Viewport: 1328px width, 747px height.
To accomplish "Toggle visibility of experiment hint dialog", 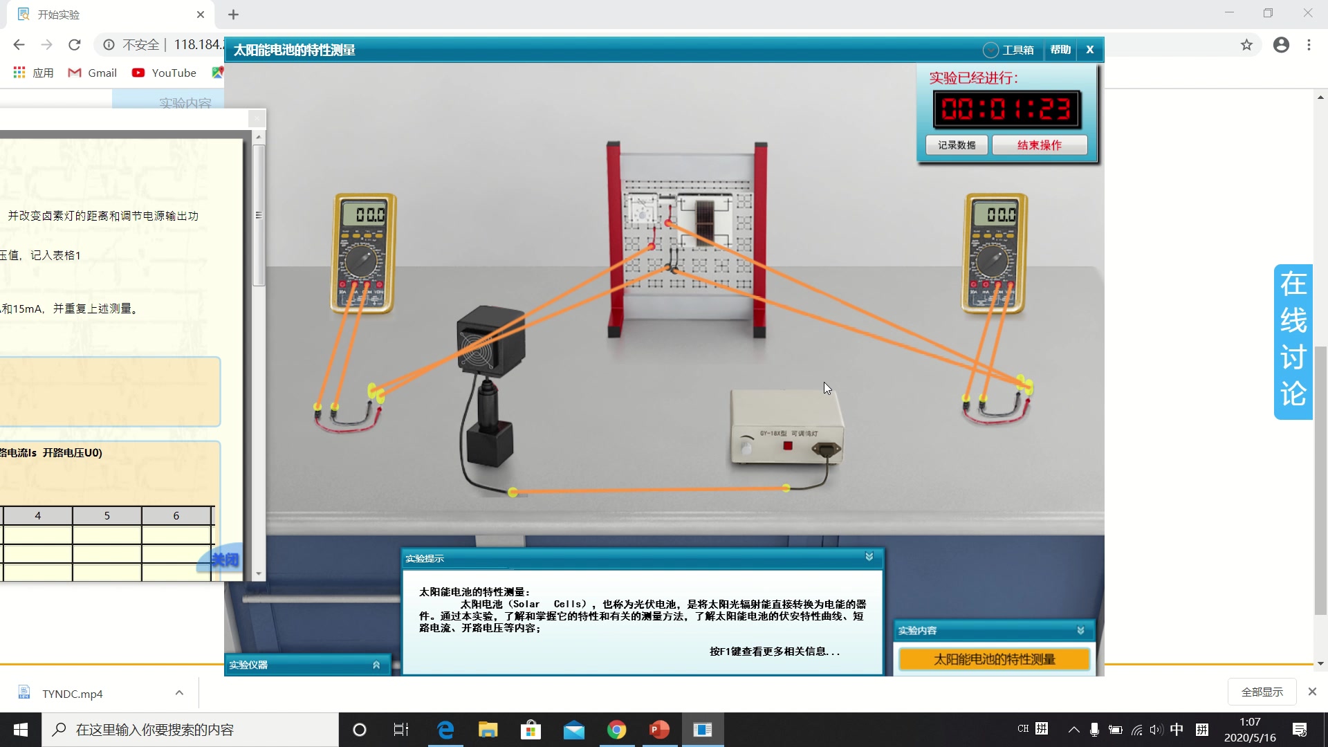I will 868,556.
